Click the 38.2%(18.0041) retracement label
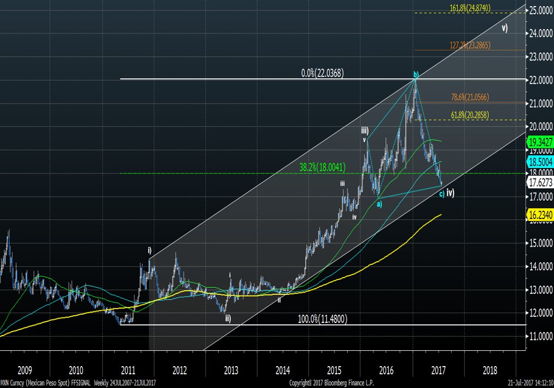 [322, 167]
